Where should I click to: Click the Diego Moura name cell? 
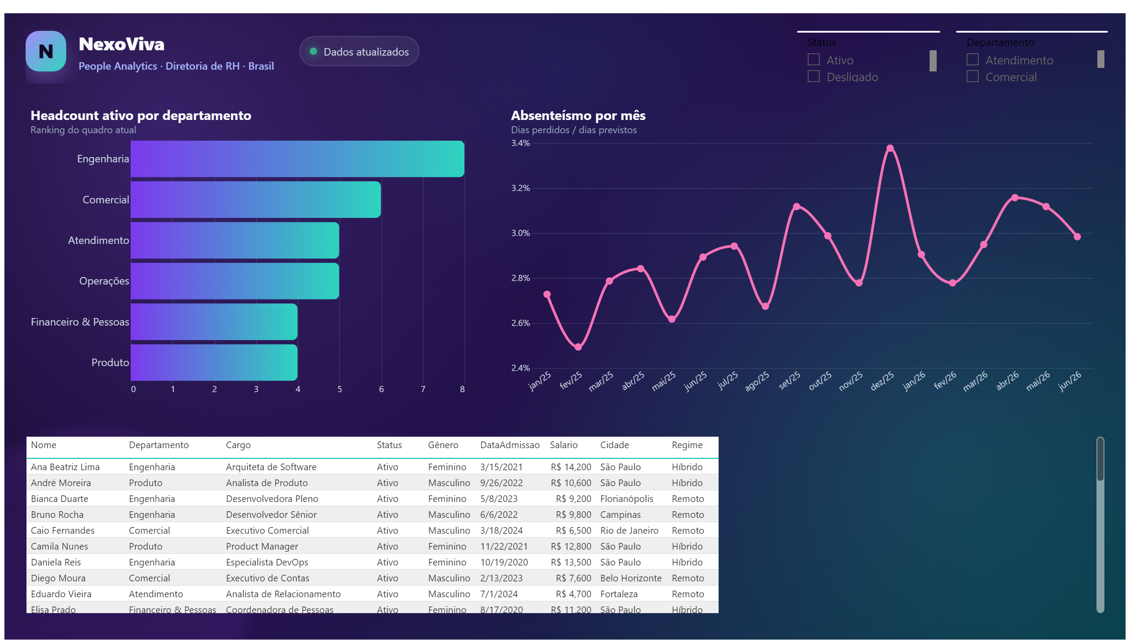pyautogui.click(x=58, y=578)
